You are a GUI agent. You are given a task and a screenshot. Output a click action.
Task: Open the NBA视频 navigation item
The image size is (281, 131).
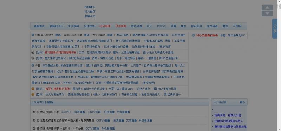click(73, 26)
